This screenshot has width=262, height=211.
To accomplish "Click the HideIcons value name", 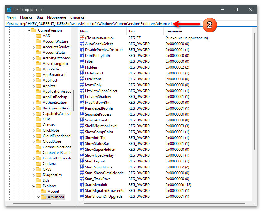I will tap(93, 79).
